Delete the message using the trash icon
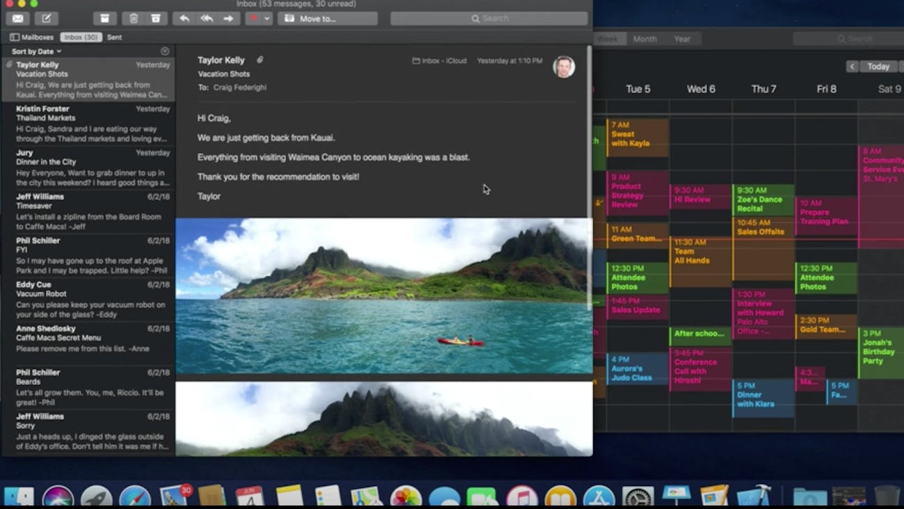Screen dimensions: 904x509 134,19
